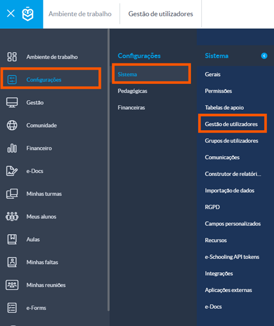Click the e-Forms checklist icon
This screenshot has width=274, height=326.
[x=12, y=308]
